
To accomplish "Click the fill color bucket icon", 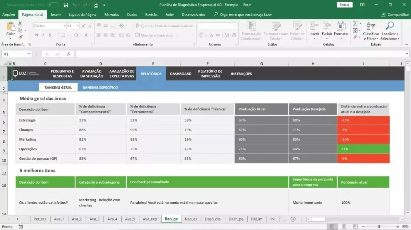I will [x=76, y=35].
